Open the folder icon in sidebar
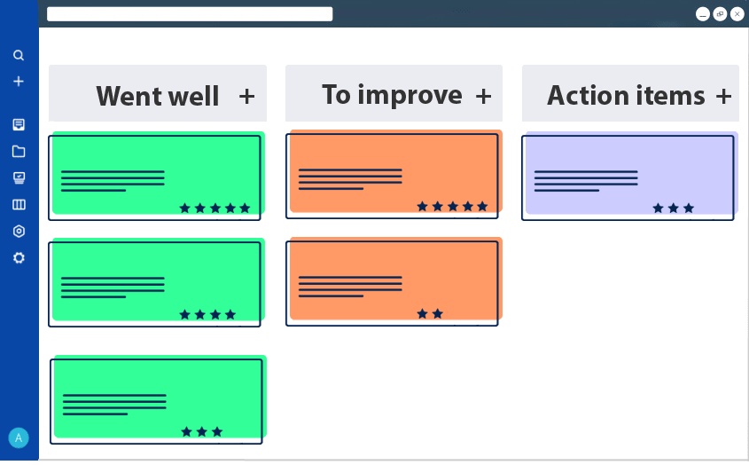The image size is (749, 465). (x=19, y=151)
